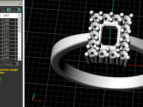Click the scroll up arrow of the weight table
Screen dimensions: 143x107
[x=20, y=15]
